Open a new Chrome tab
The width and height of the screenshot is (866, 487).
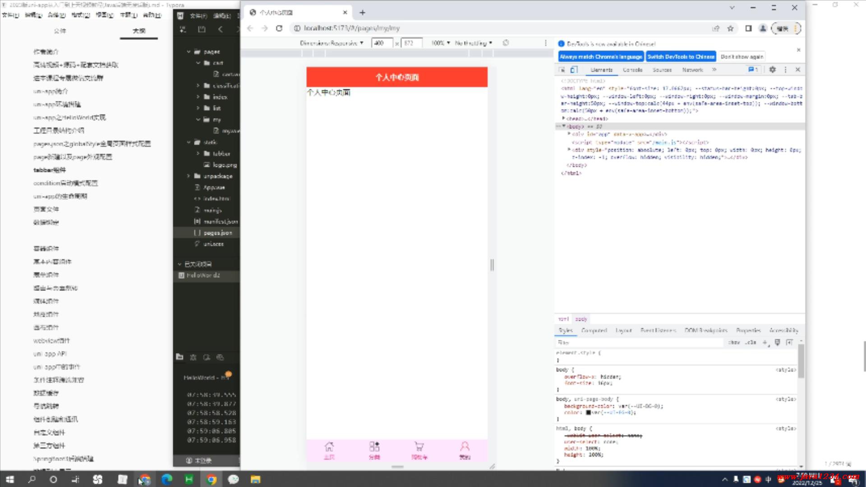pyautogui.click(x=362, y=13)
